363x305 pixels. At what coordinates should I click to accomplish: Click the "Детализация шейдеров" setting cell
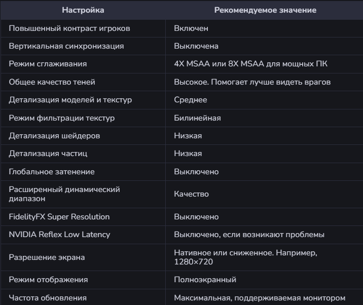[54, 136]
